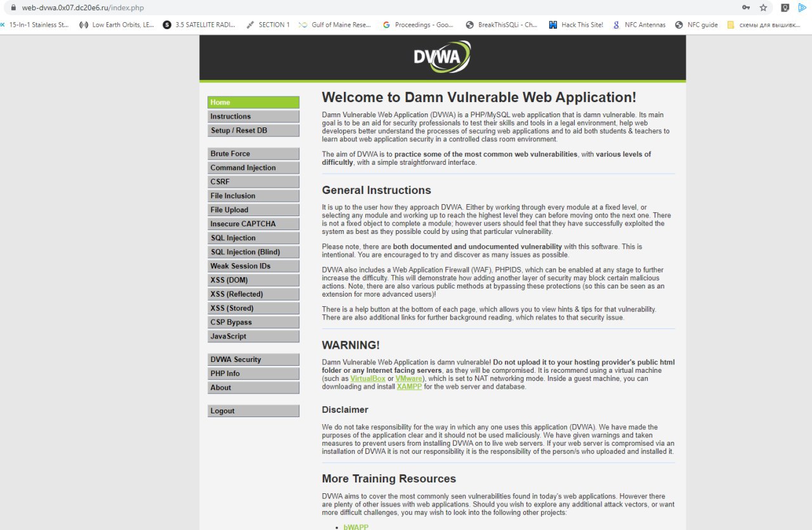Open the Hack This Site! bookmark

tap(576, 25)
